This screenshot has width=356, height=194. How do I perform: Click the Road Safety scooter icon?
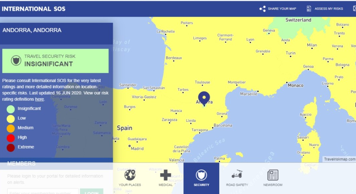(237, 175)
